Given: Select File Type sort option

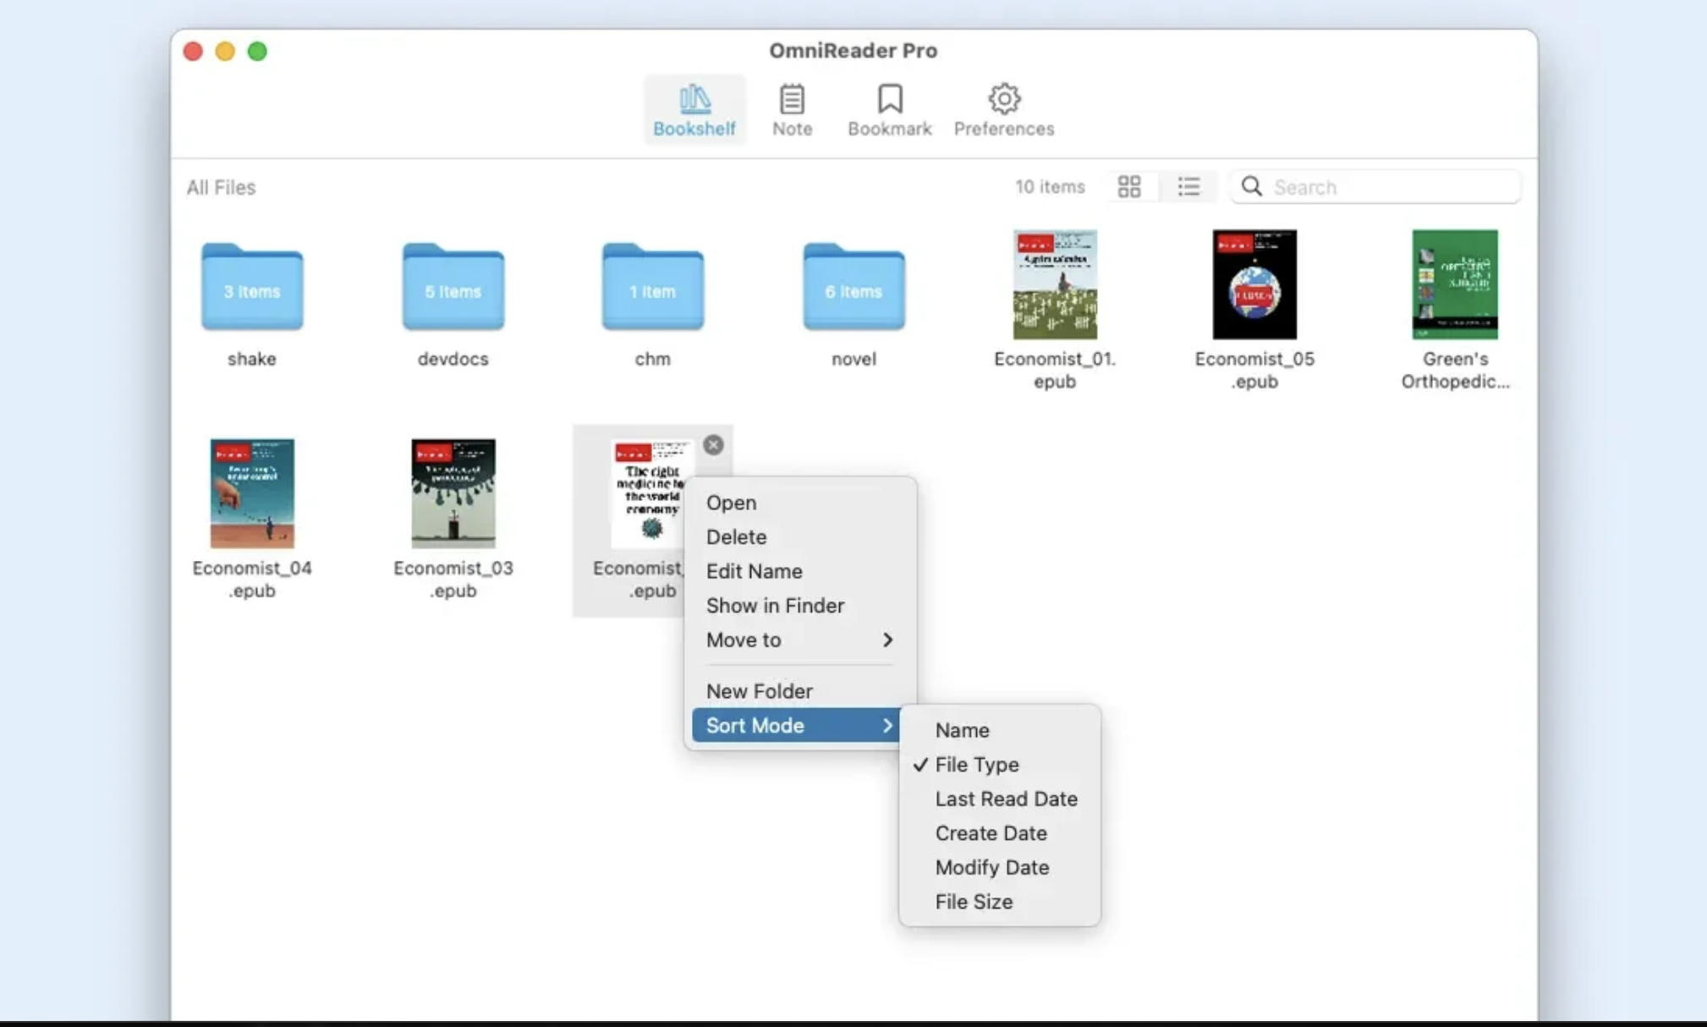Looking at the screenshot, I should click(x=976, y=764).
